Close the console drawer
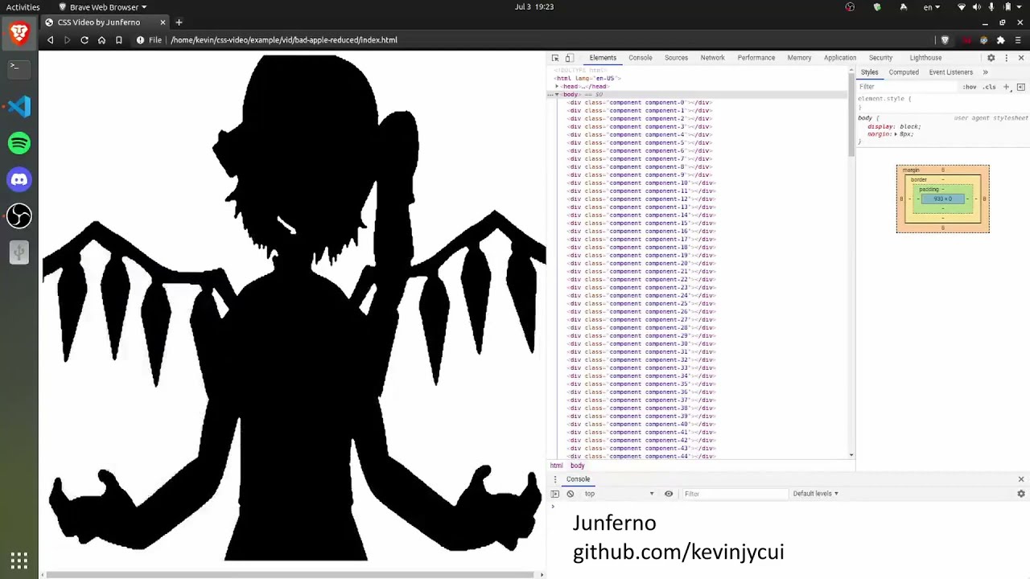Screen dimensions: 1030x579 (x=1021, y=479)
